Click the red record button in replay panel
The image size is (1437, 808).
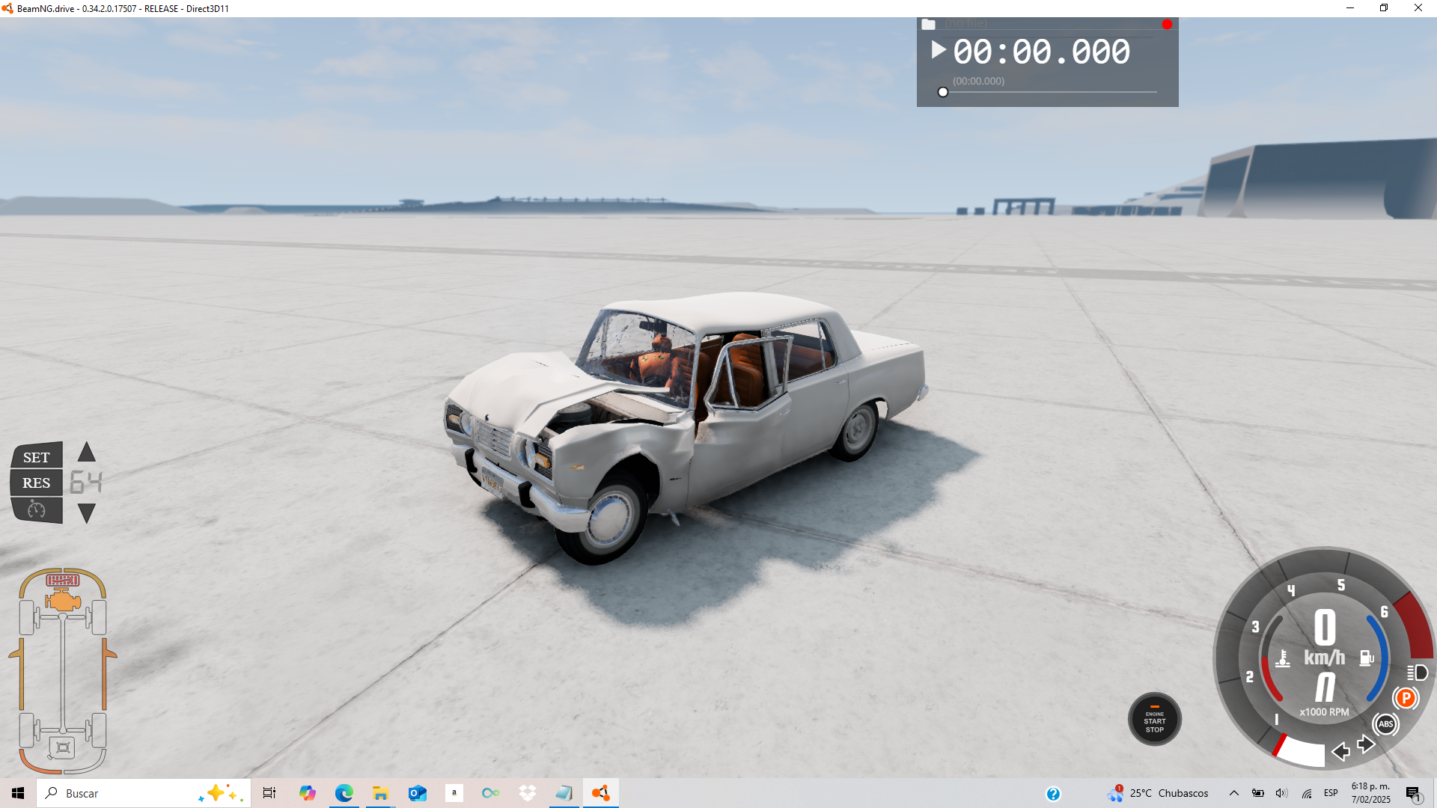1167,25
